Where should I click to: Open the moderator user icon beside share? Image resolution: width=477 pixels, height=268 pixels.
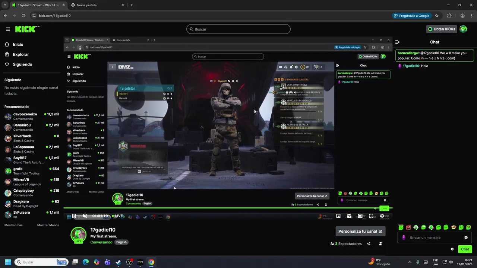pos(380,244)
